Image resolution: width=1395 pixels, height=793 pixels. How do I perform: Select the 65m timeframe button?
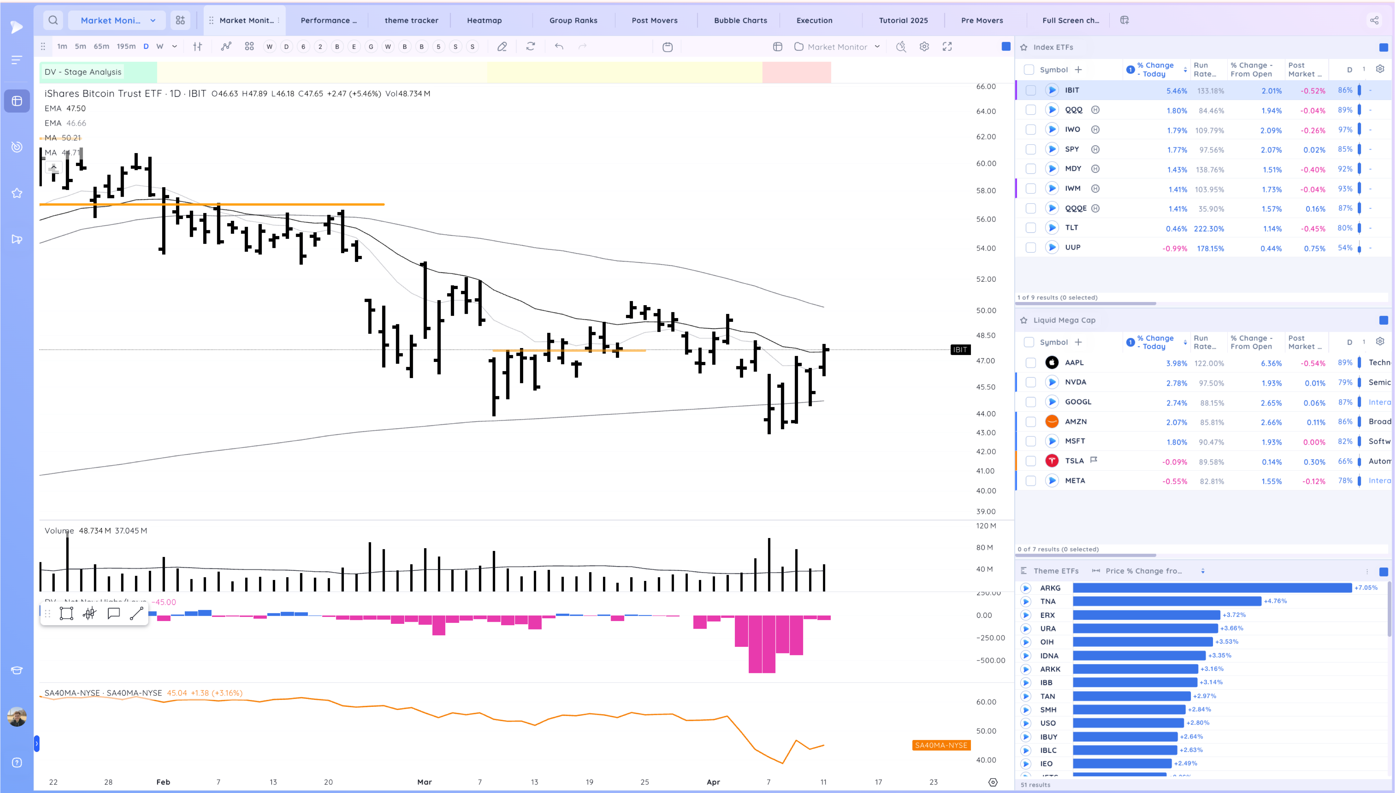101,46
